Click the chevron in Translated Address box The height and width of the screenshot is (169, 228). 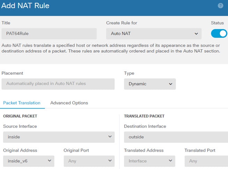[170, 161]
